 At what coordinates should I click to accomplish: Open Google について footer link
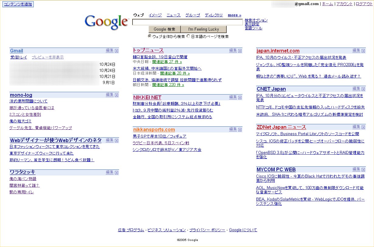pos(243,230)
